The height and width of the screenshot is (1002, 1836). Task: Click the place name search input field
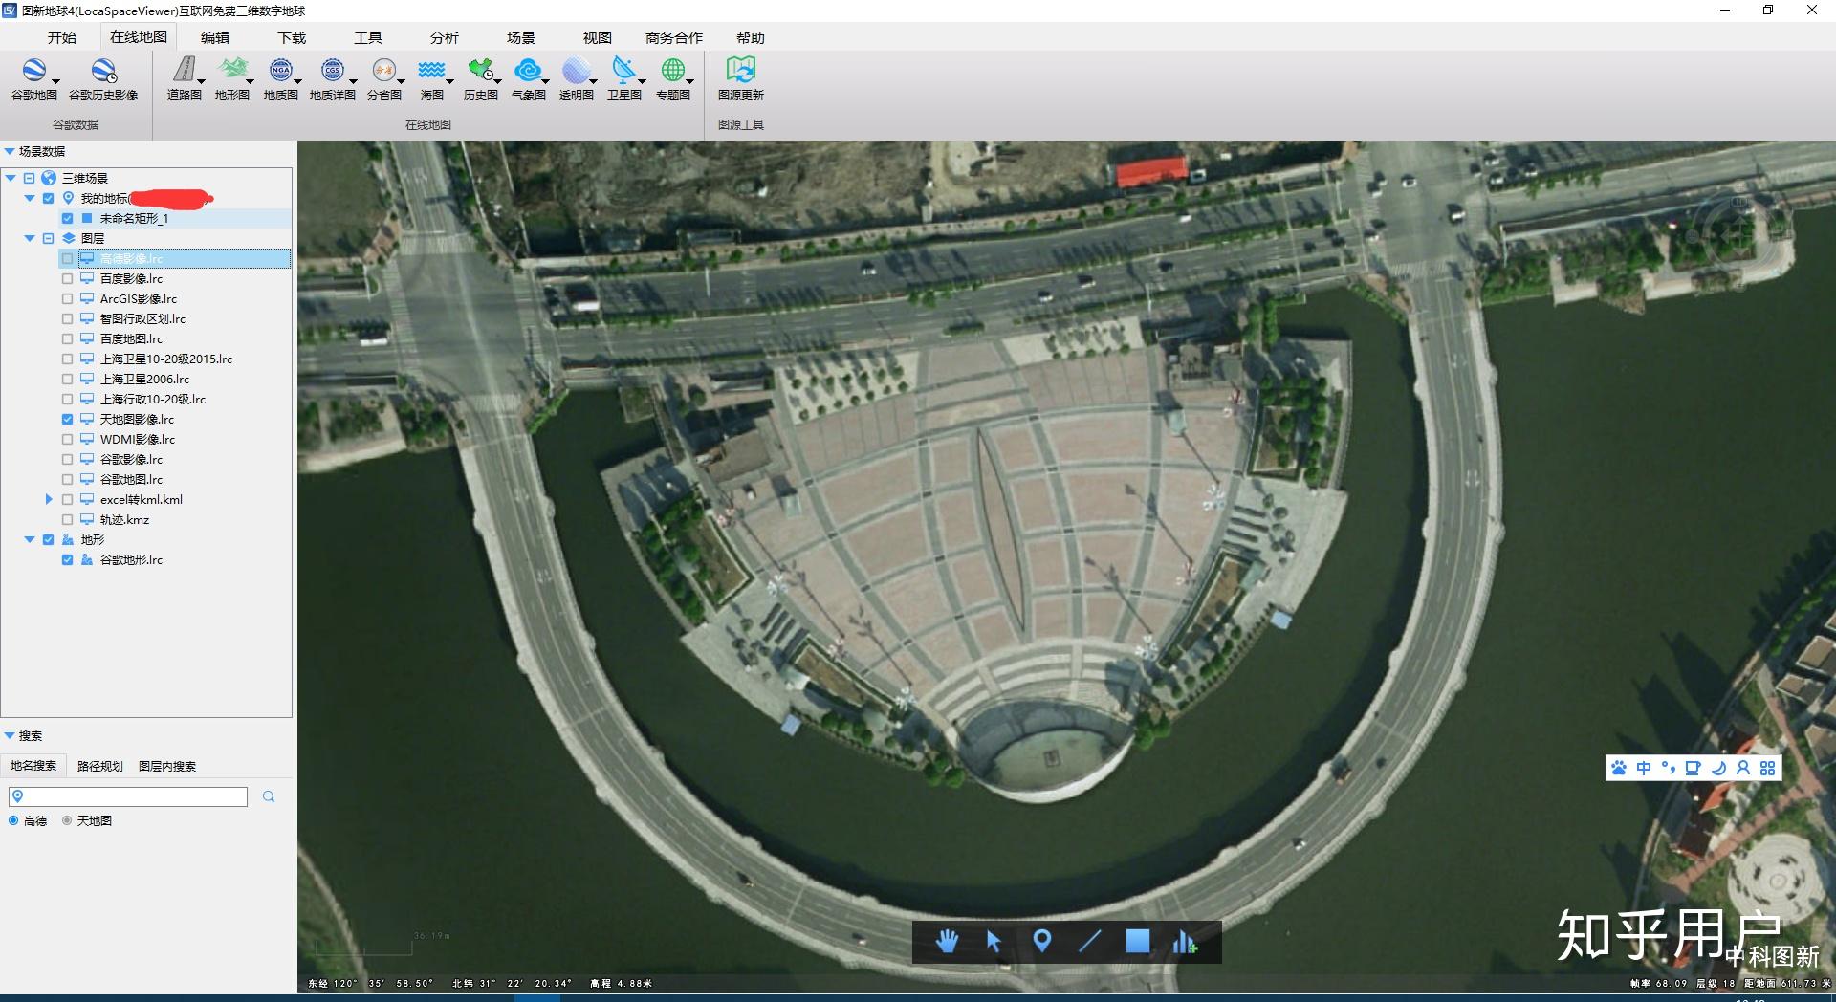pos(128,796)
